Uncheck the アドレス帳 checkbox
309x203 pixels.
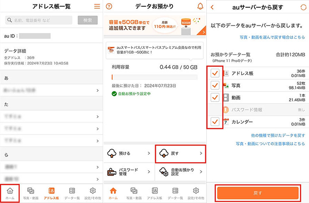pos(215,73)
